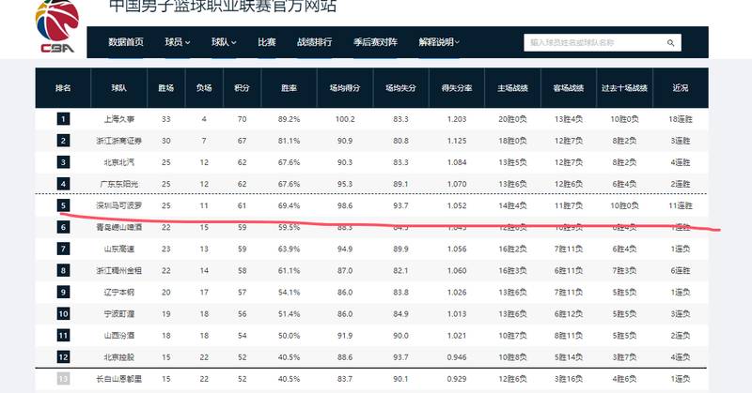Open the 北京北汽 team link

[119, 162]
